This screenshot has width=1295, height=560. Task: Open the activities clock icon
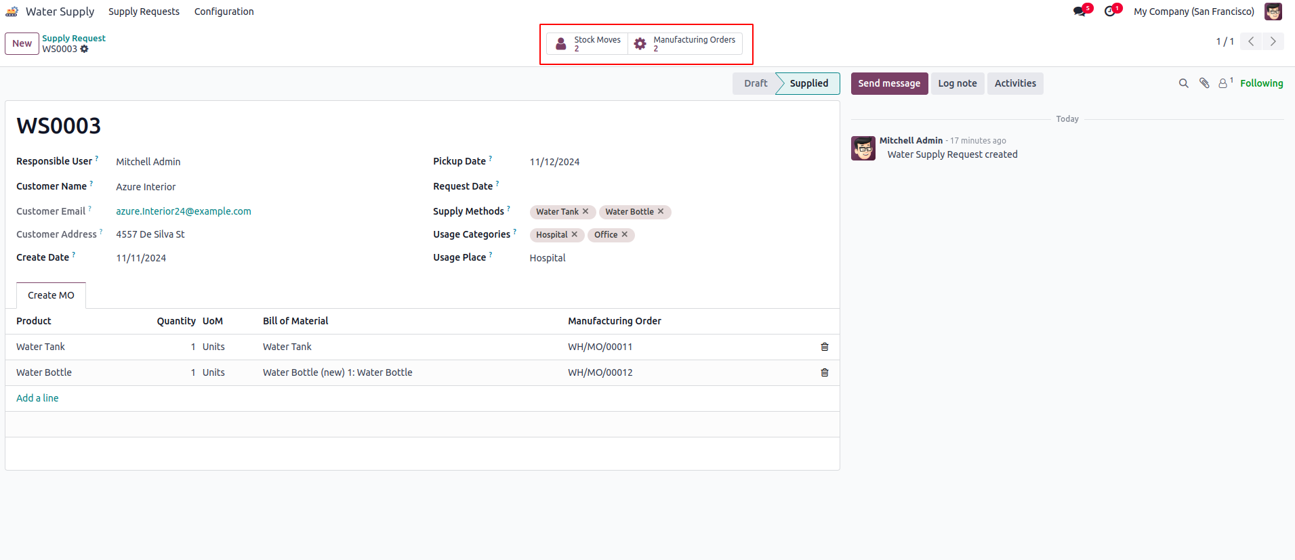point(1109,12)
